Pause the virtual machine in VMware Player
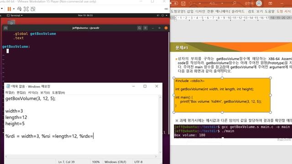This screenshot has height=164, width=292. coord(9,9)
